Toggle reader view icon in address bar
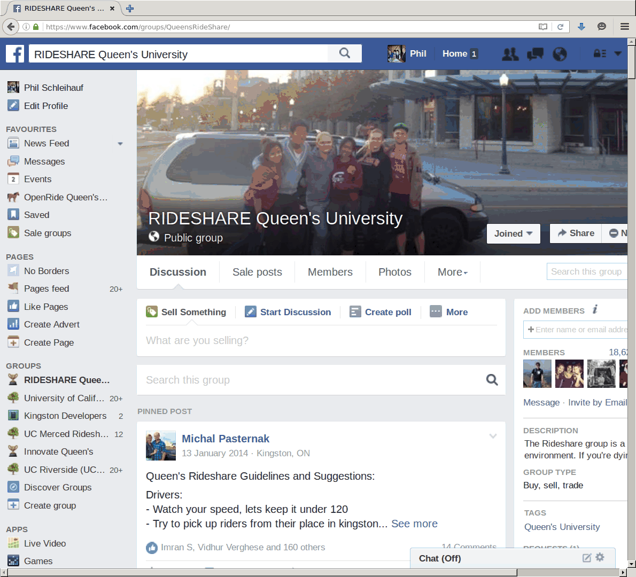This screenshot has height=577, width=636. coord(542,27)
